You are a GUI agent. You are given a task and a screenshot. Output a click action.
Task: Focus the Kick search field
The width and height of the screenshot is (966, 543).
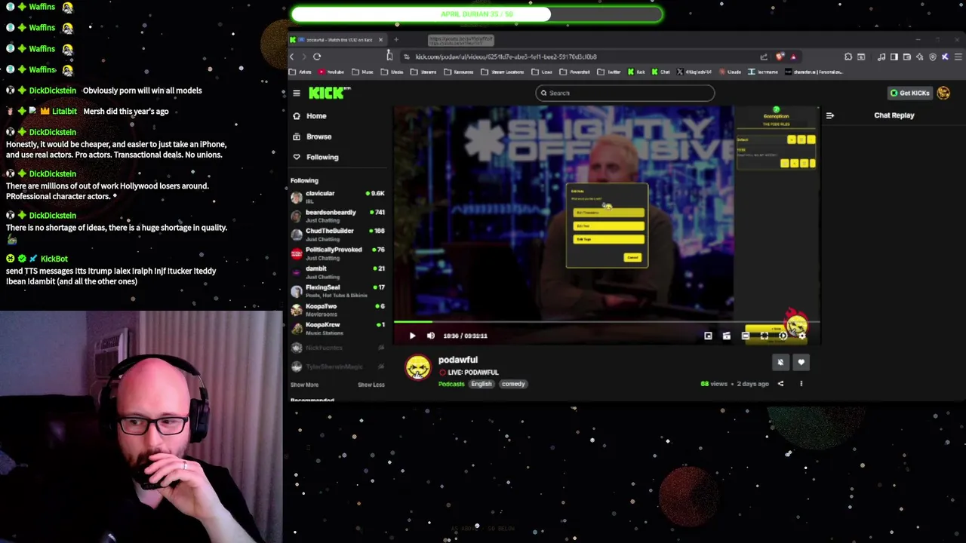point(625,93)
